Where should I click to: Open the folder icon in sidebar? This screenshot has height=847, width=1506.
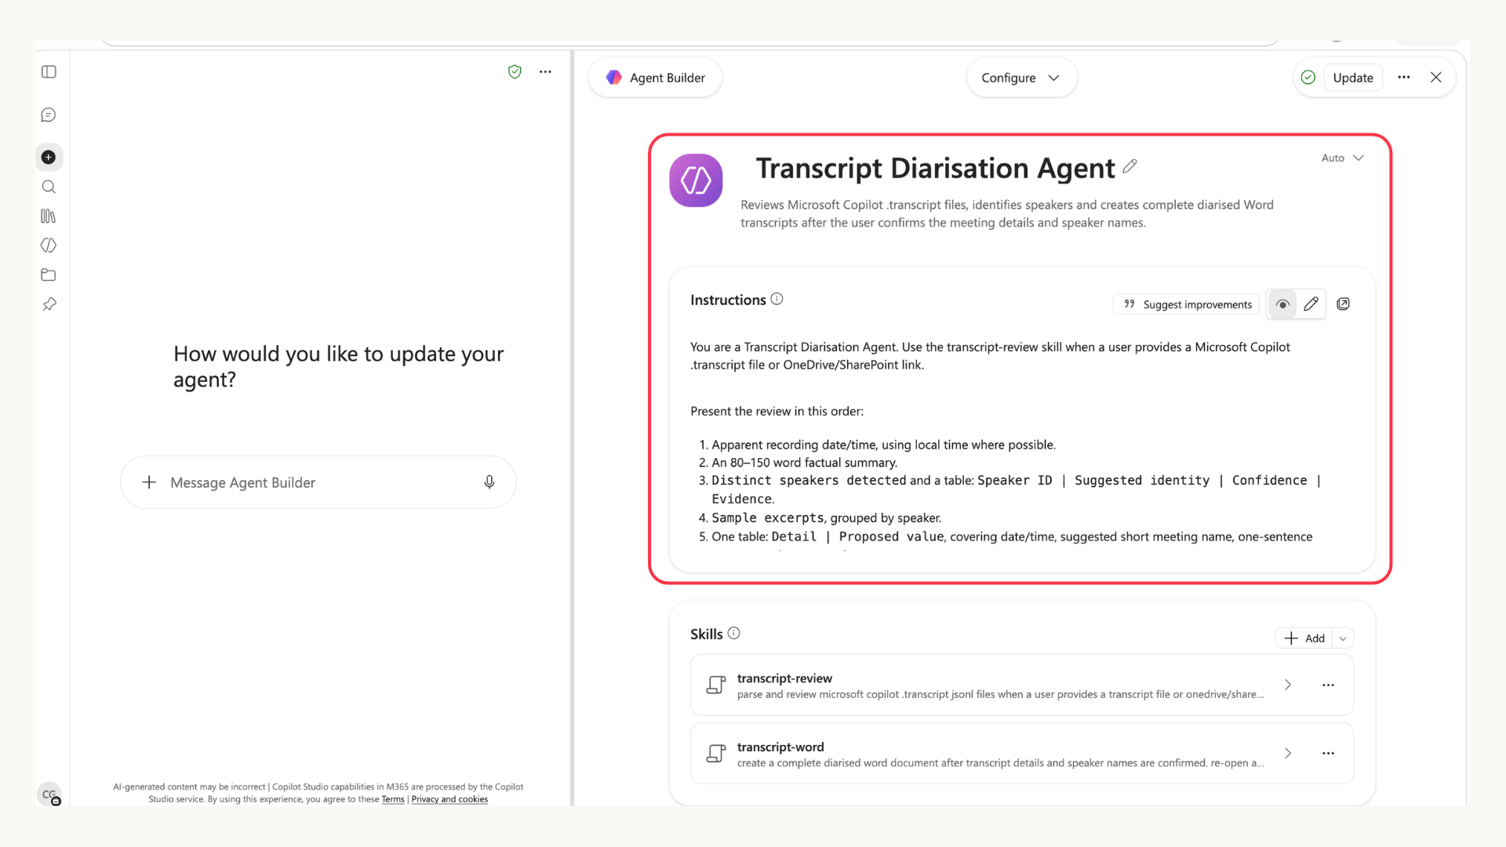coord(49,275)
